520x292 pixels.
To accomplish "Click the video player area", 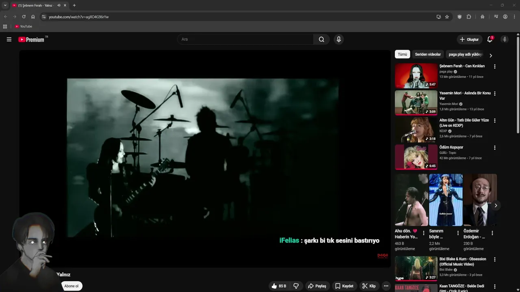I will pyautogui.click(x=205, y=159).
